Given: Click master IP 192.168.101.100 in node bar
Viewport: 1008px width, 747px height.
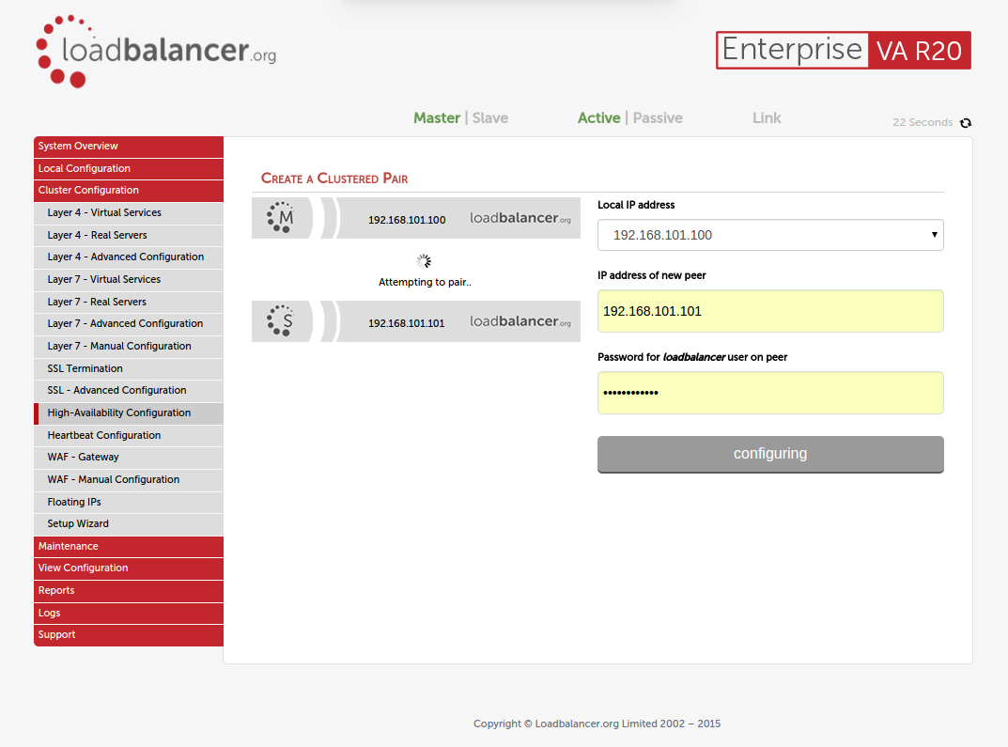Looking at the screenshot, I should tap(407, 221).
